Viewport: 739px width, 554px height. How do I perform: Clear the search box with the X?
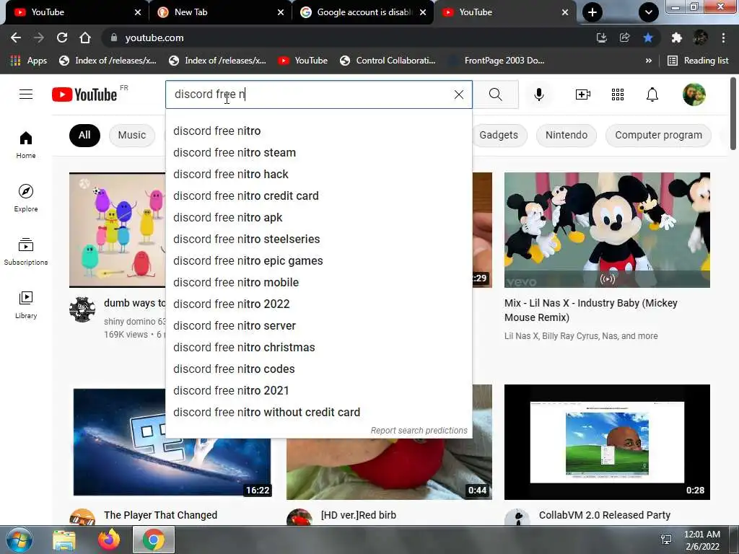tap(458, 94)
